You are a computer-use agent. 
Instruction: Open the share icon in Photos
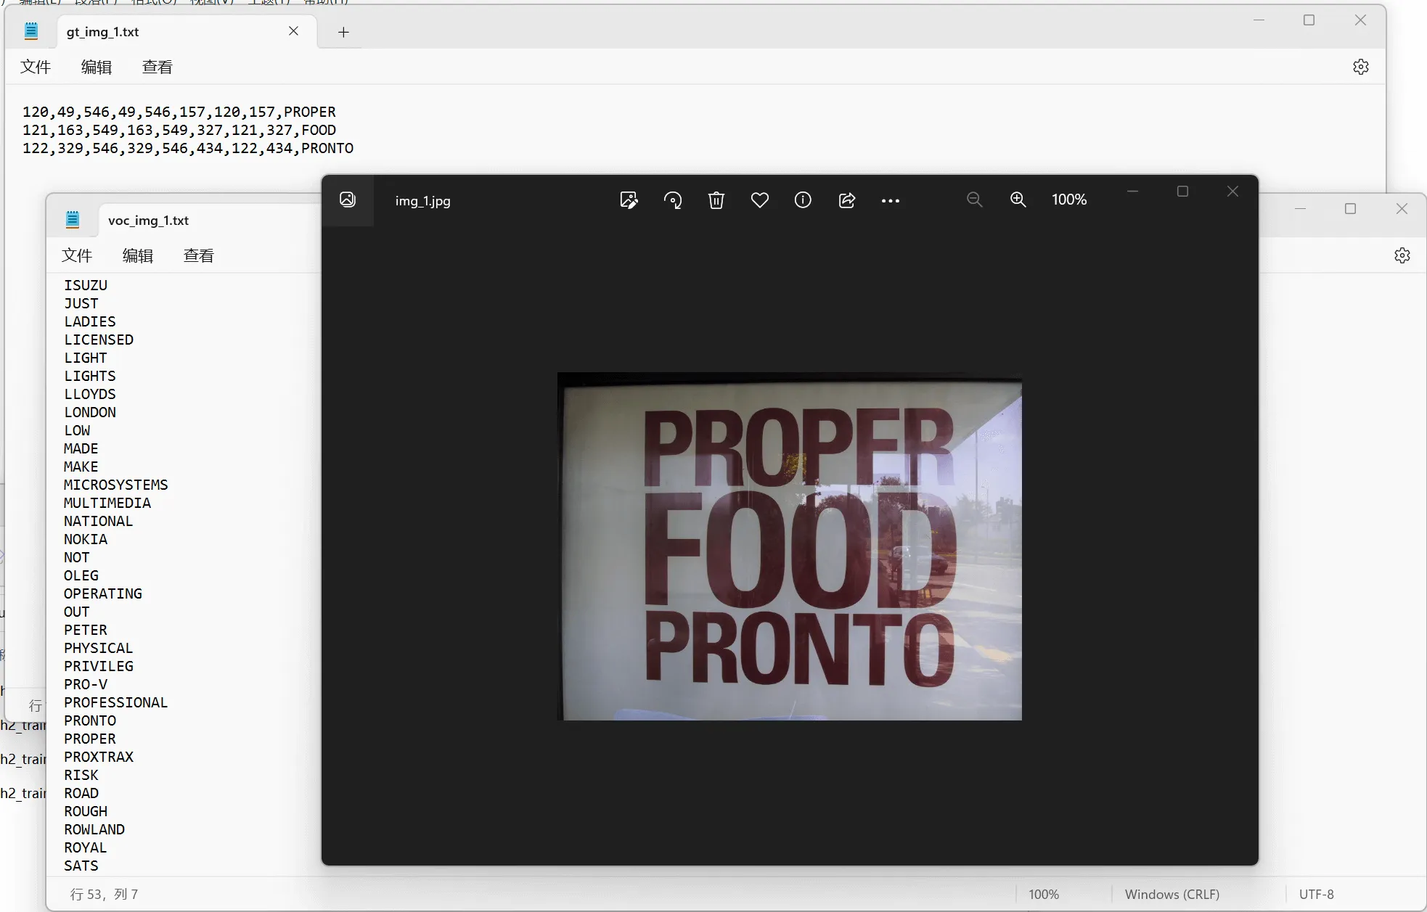(847, 200)
